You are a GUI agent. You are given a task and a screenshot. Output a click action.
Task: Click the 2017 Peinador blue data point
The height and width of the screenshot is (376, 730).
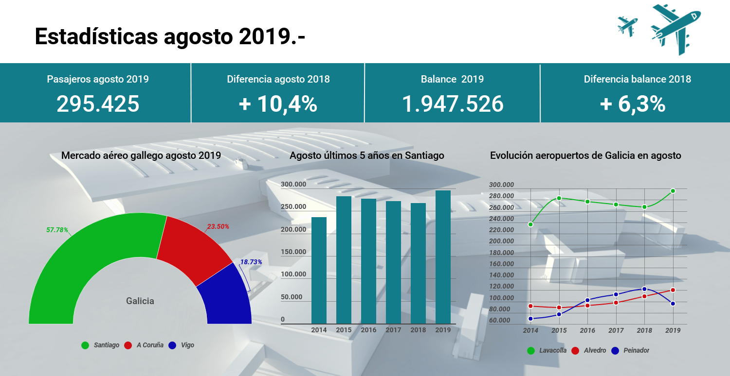[616, 294]
